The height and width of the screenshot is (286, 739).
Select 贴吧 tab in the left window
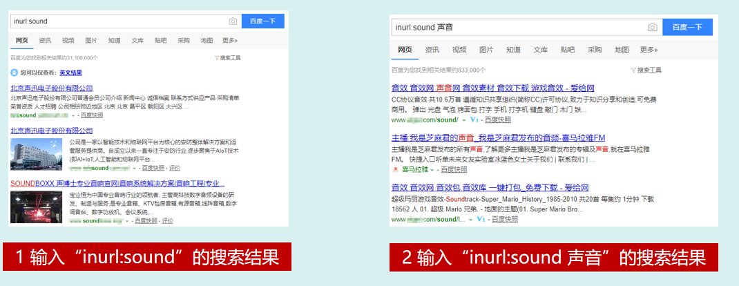[161, 41]
